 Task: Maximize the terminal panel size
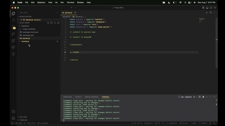pos(211,97)
